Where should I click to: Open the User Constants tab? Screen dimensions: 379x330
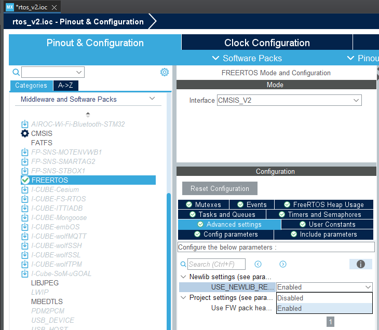click(327, 225)
